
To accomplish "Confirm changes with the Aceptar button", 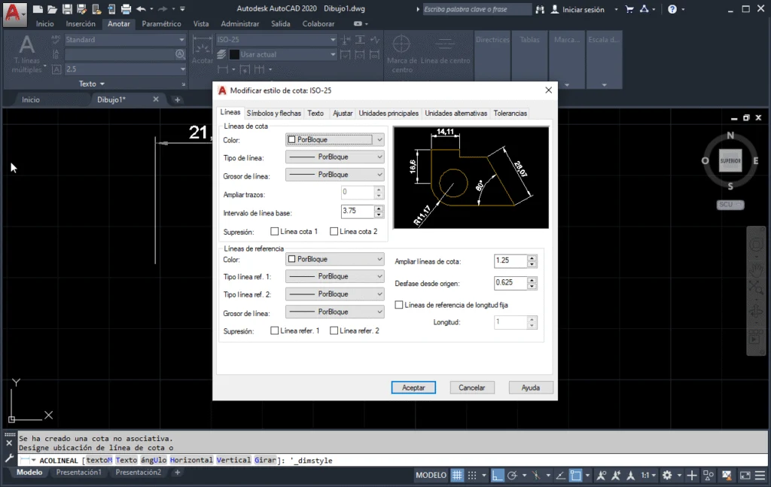I will (413, 387).
